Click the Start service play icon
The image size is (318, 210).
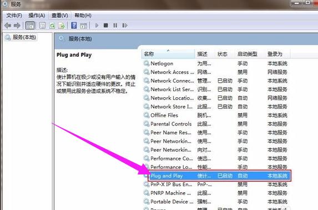click(x=97, y=26)
